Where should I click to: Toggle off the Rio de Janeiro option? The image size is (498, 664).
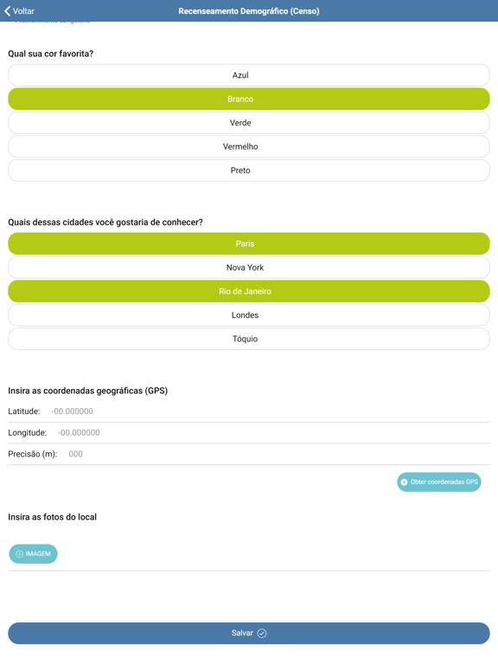pos(249,291)
